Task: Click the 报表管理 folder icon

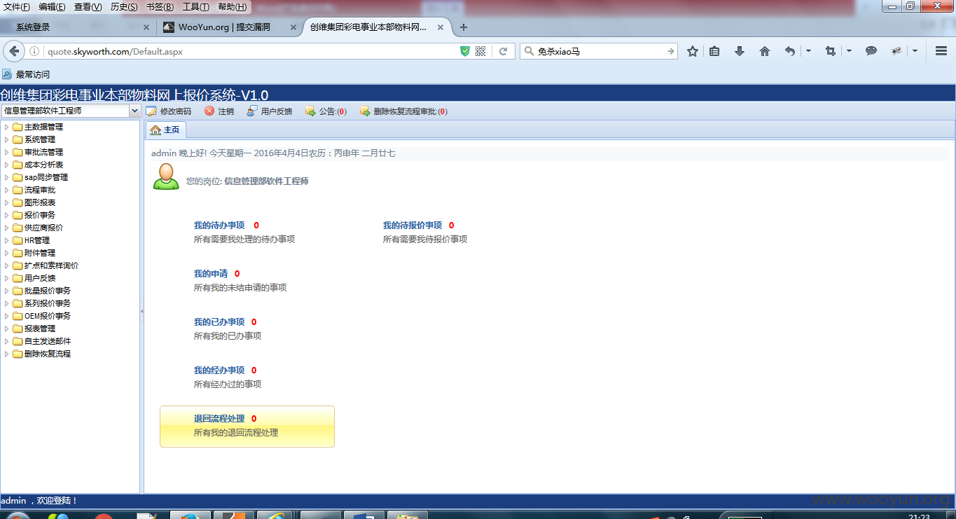Action: pos(18,328)
